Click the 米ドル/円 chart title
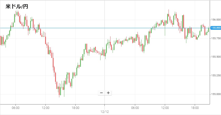The image size is (221, 115). click(17, 7)
